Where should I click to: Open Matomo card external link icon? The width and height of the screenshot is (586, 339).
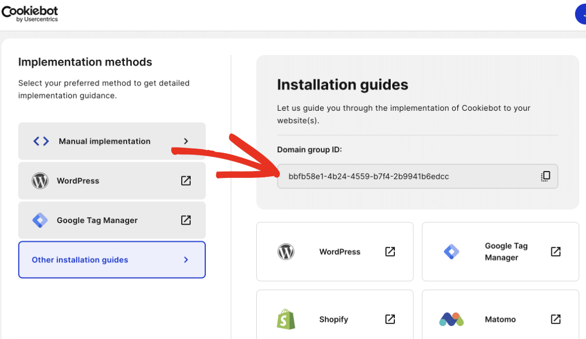coord(556,319)
